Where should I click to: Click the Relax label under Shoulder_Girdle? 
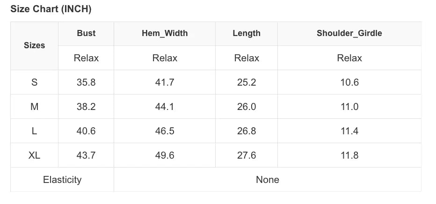(x=349, y=58)
